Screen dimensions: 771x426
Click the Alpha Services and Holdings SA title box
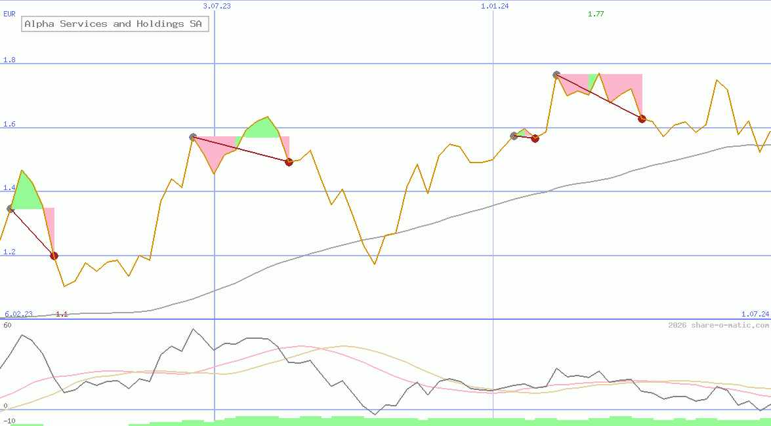pos(115,24)
